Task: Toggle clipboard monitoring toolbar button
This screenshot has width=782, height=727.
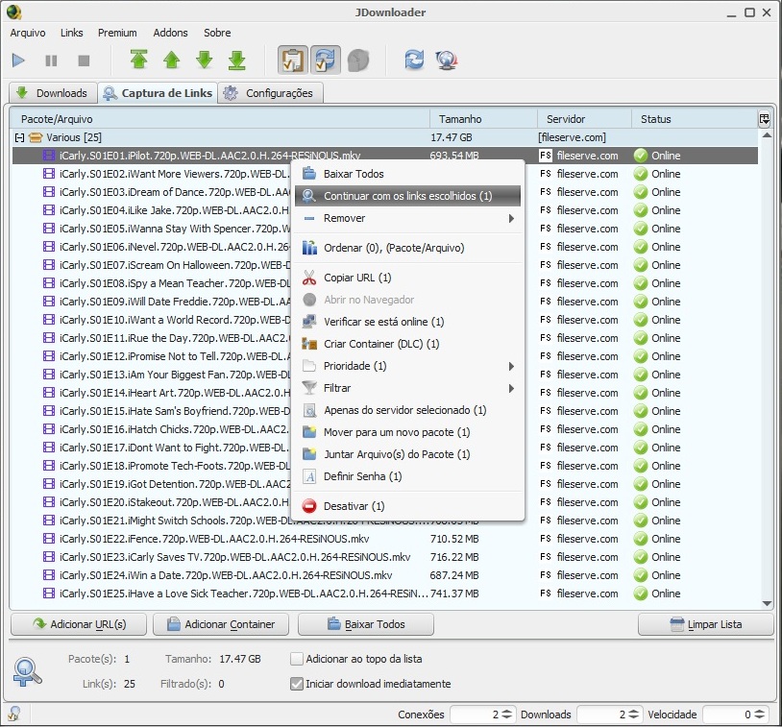Action: point(293,61)
